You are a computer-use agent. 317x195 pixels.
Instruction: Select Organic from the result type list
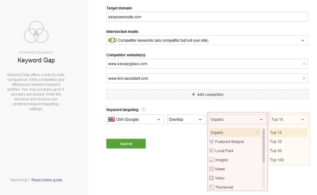click(235, 132)
